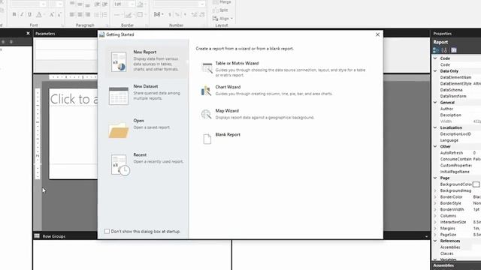
Task: Select the Assemblies property row
Action: click(x=457, y=247)
